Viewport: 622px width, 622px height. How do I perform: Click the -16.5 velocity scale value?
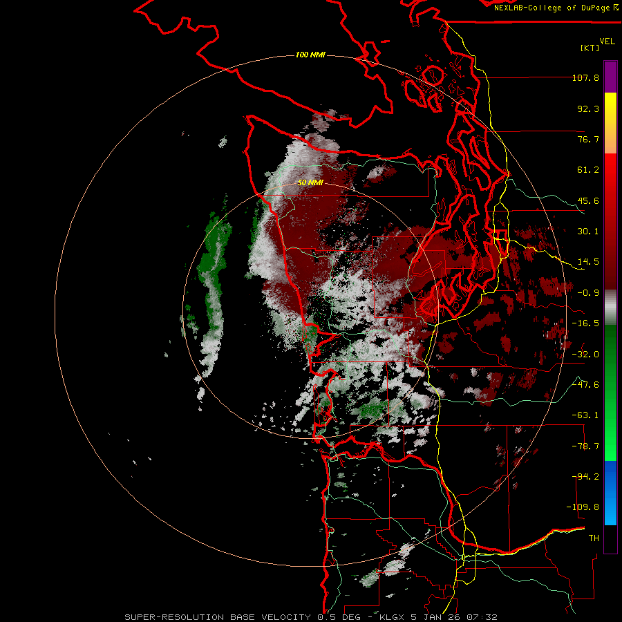[585, 323]
